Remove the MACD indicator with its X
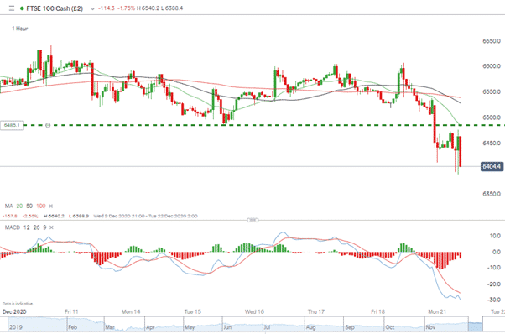Viewport: 505px width, 334px height. [51, 227]
